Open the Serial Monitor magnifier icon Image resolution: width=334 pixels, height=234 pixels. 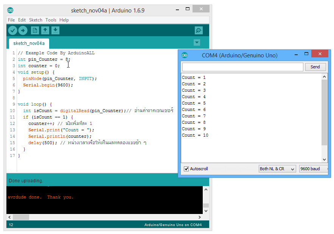[199, 31]
